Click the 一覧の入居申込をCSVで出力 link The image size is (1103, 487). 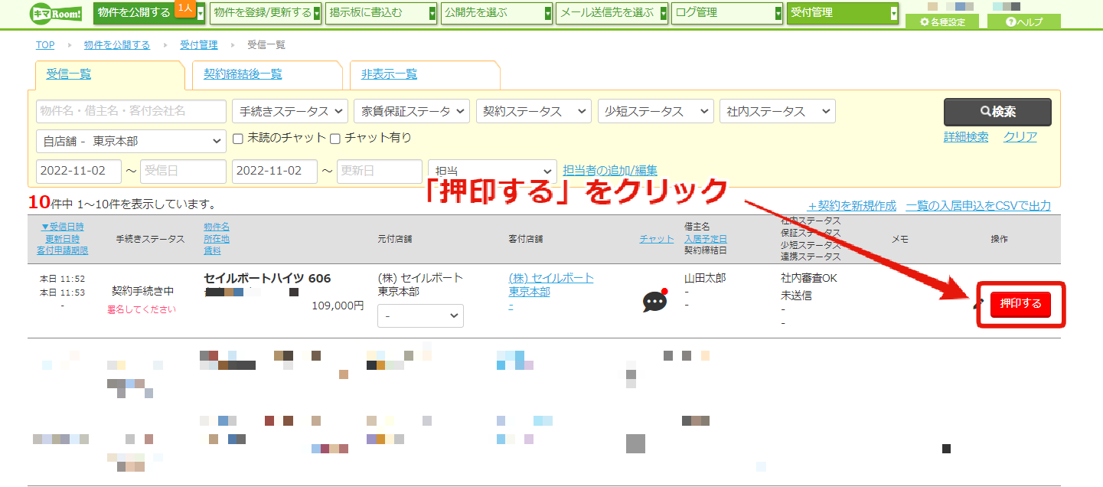978,206
